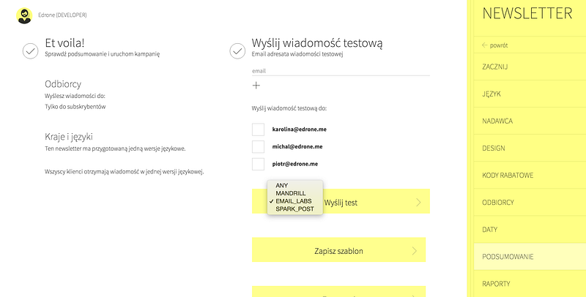Click the Wyślij test button
Viewport: 586px width, 297px height.
tap(341, 201)
